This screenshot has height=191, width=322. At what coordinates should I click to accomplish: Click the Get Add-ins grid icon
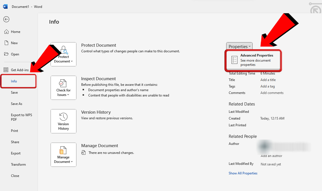click(x=6, y=70)
